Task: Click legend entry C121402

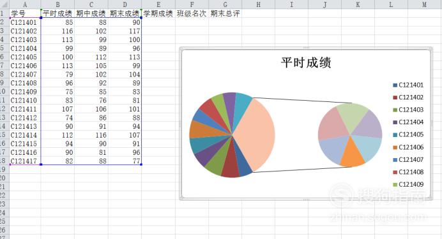Action: (x=408, y=98)
